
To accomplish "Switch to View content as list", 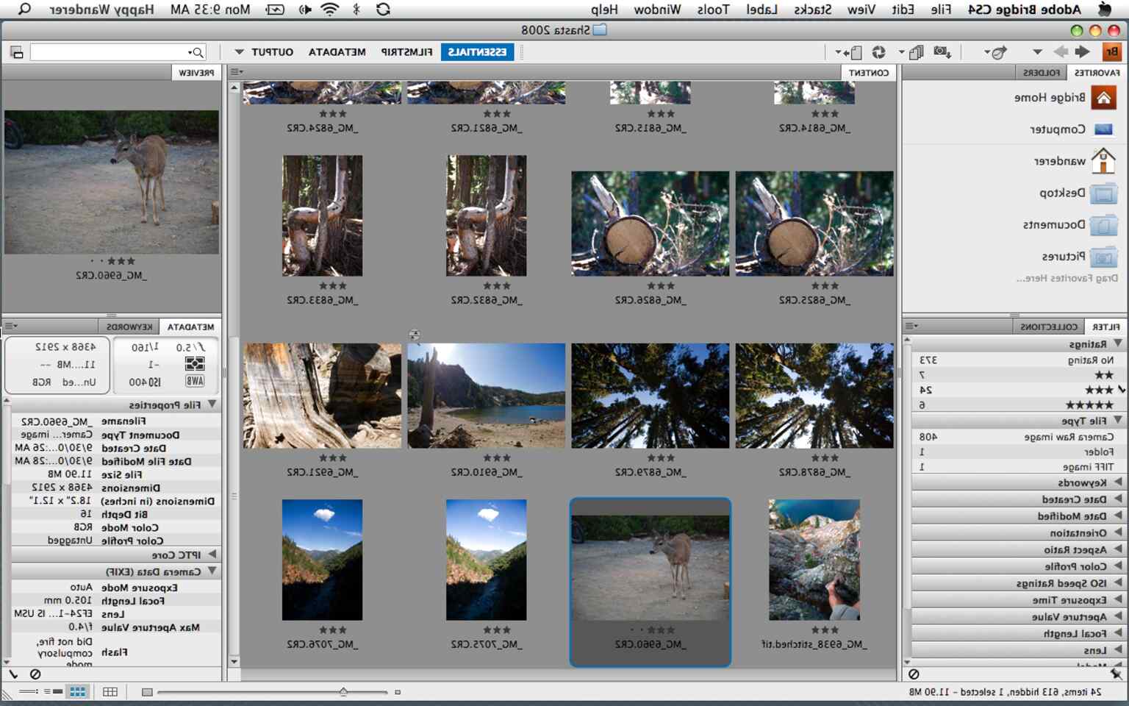I will (x=28, y=691).
